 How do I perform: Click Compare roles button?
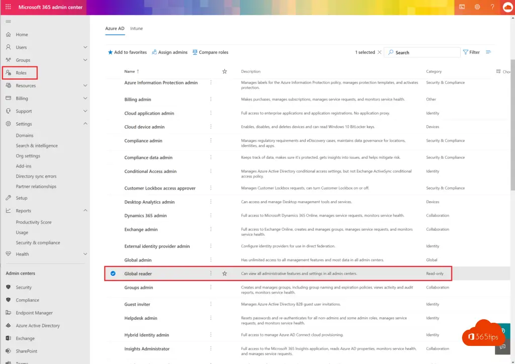(210, 52)
